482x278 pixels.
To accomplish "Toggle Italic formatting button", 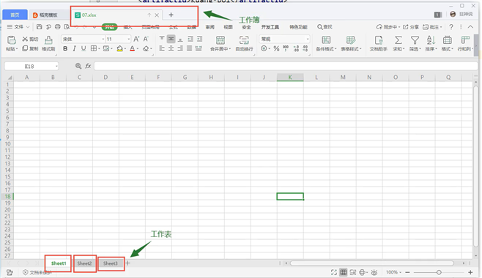I will 74,48.
